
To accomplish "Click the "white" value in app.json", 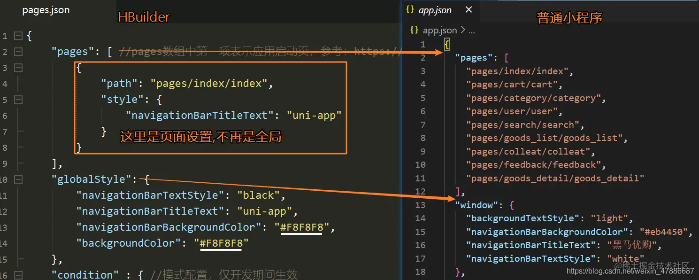I will click(x=626, y=259).
